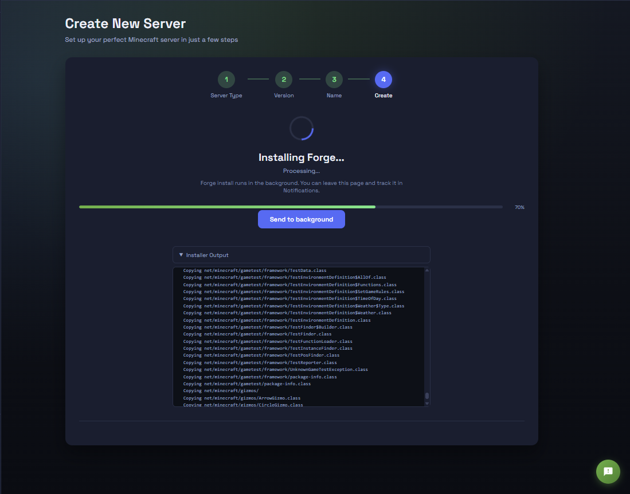Select the Server Type step circle
Image resolution: width=630 pixels, height=494 pixels.
tap(226, 80)
